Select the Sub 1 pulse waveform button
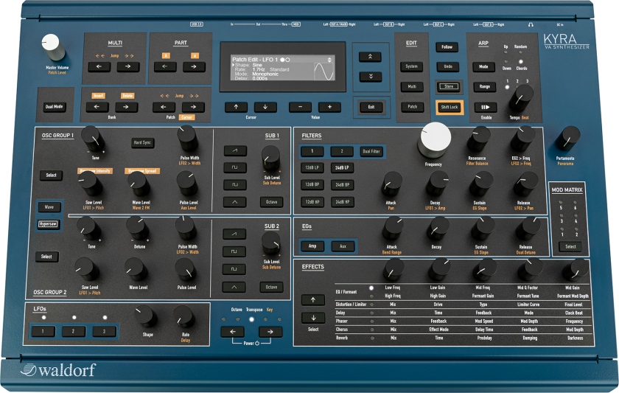This screenshot has height=393, width=619. coord(235,184)
